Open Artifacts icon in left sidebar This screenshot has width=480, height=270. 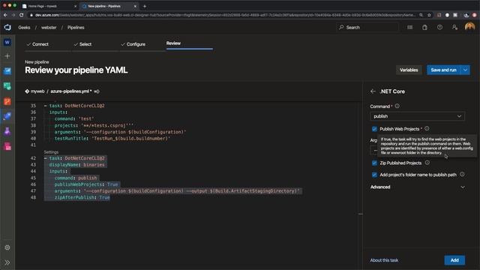pyautogui.click(x=7, y=146)
